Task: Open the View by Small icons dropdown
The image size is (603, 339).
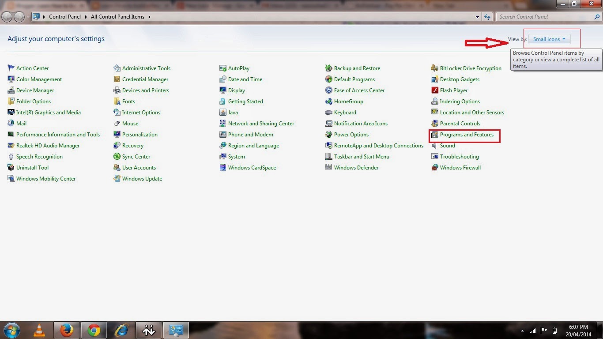Action: [x=549, y=39]
